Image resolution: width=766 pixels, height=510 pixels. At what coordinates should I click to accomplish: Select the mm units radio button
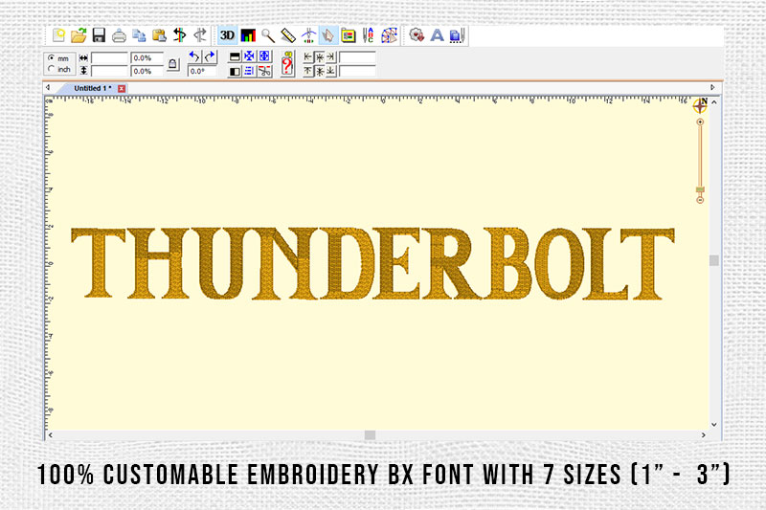(x=52, y=58)
